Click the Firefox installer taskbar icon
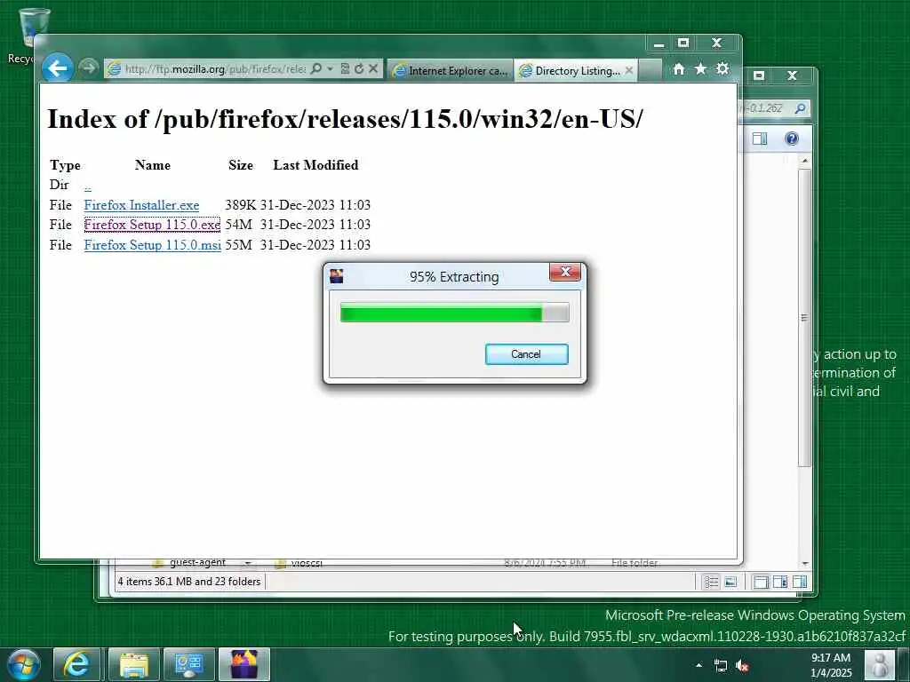Screen dimensions: 910x682 pos(244,664)
